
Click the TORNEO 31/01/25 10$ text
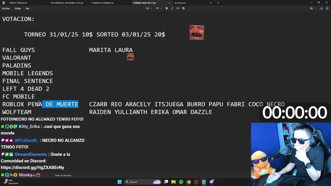pos(58,35)
